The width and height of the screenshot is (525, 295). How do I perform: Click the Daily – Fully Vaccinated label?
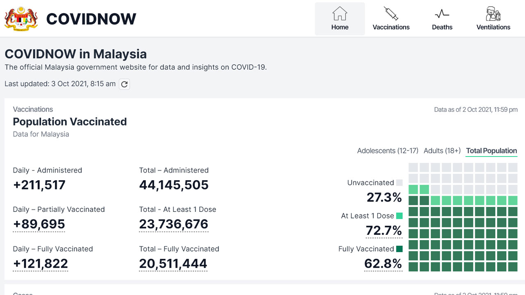(x=53, y=249)
